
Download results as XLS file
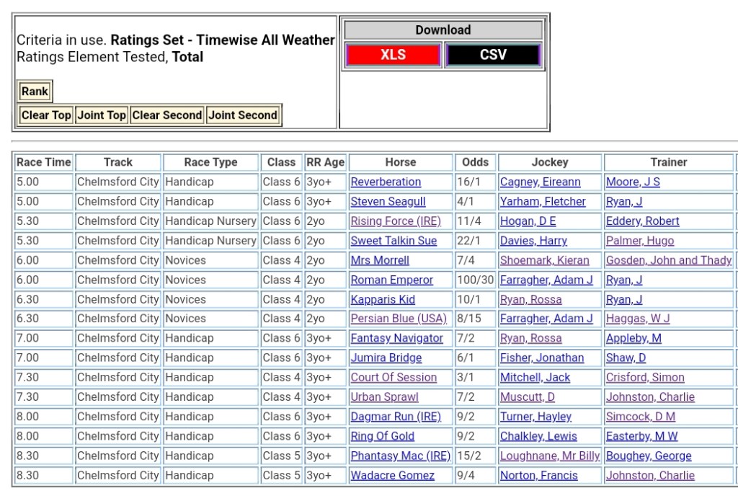pos(393,55)
